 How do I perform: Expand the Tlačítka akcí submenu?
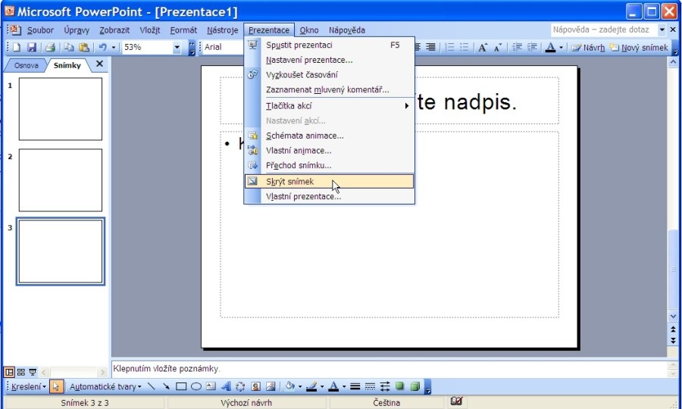(330, 105)
